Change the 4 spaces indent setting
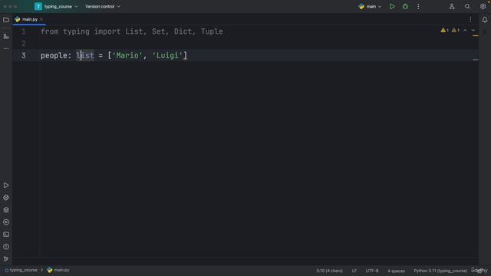The image size is (491, 276). coord(396,271)
